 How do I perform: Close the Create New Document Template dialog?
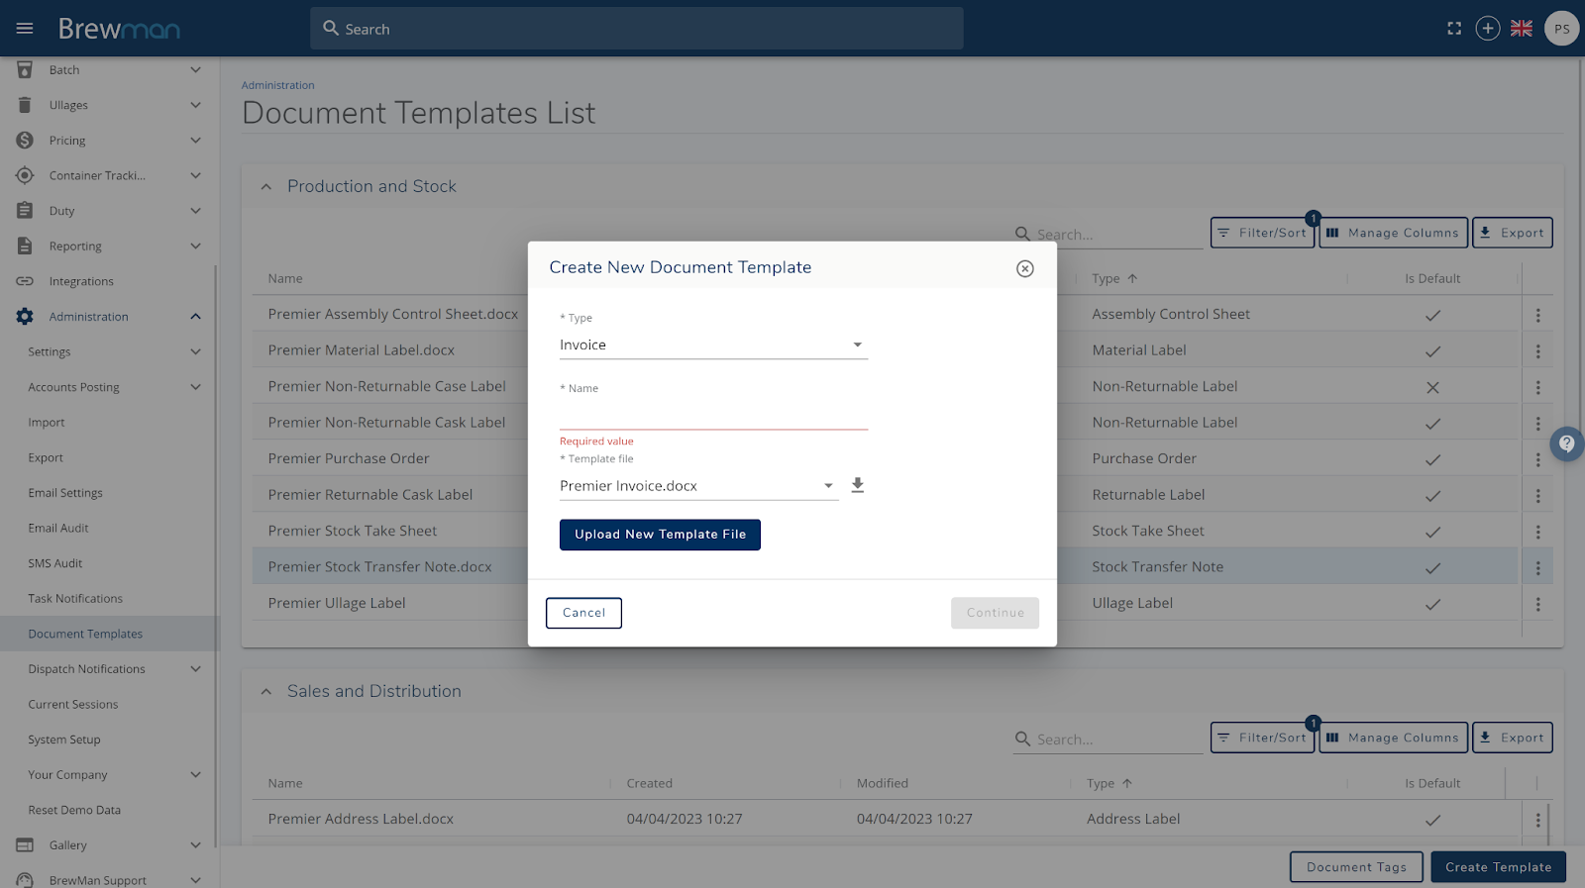[x=1025, y=268]
